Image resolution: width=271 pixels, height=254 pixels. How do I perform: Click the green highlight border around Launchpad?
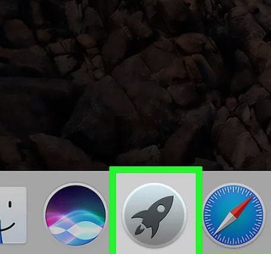(x=113, y=210)
